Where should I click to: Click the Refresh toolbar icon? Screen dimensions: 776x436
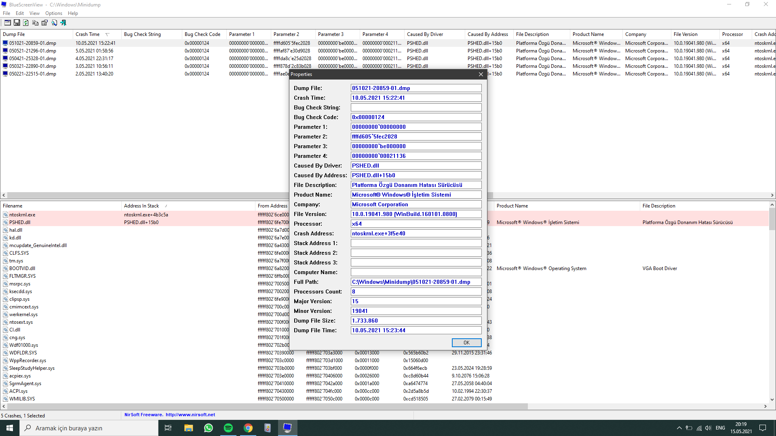point(26,23)
